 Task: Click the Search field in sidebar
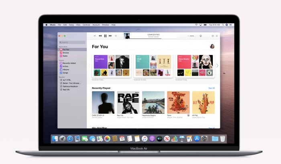pyautogui.click(x=72, y=42)
